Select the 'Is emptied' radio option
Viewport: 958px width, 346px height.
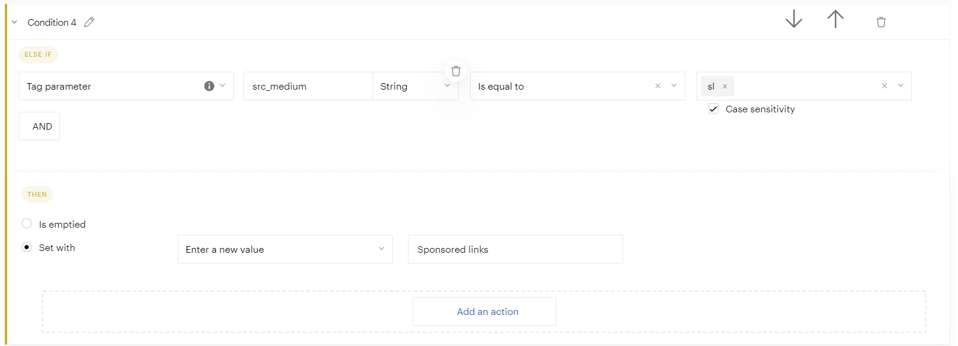[27, 223]
